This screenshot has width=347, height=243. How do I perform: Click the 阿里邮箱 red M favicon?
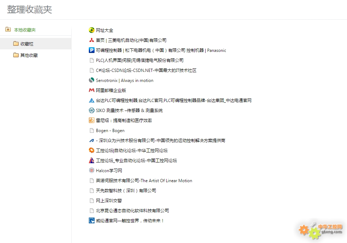91,90
